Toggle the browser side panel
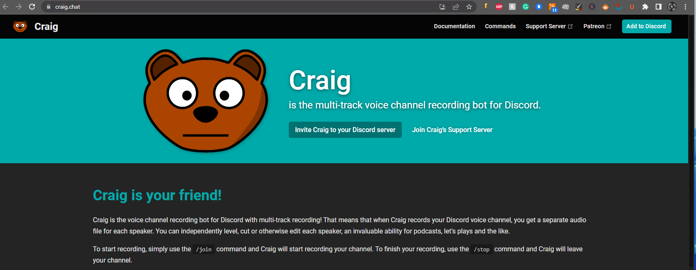This screenshot has height=270, width=696. tap(659, 7)
